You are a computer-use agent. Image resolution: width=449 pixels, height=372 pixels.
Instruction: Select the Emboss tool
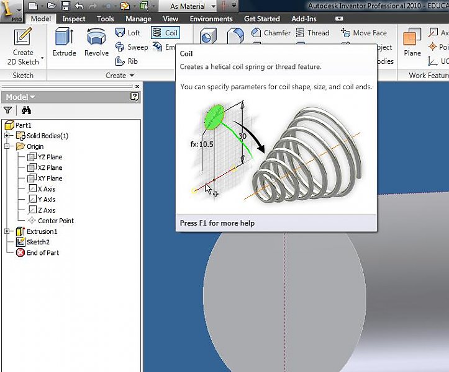click(163, 46)
